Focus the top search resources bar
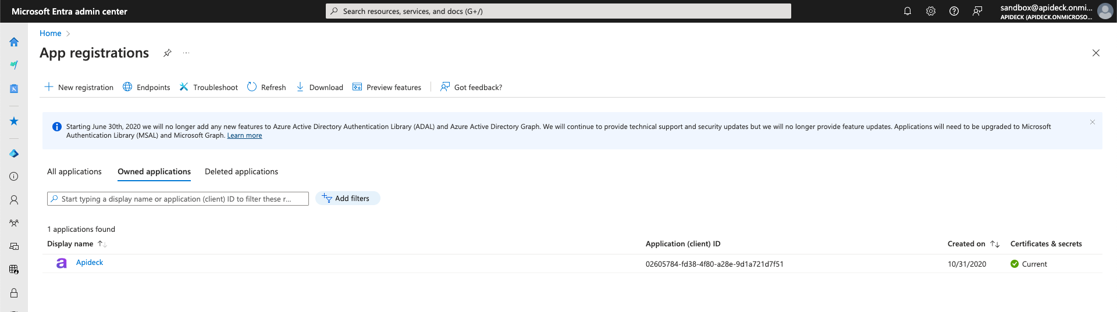Viewport: 1117px width, 312px height. pyautogui.click(x=558, y=11)
